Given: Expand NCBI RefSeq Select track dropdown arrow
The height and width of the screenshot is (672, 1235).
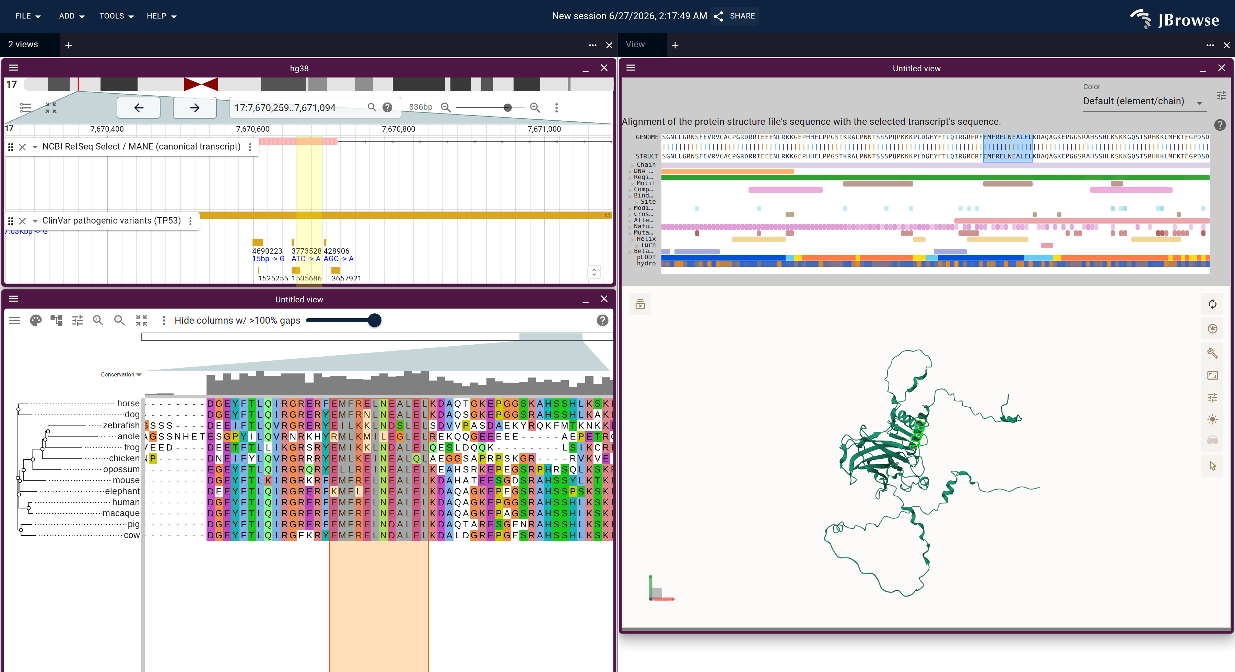Looking at the screenshot, I should pos(35,147).
